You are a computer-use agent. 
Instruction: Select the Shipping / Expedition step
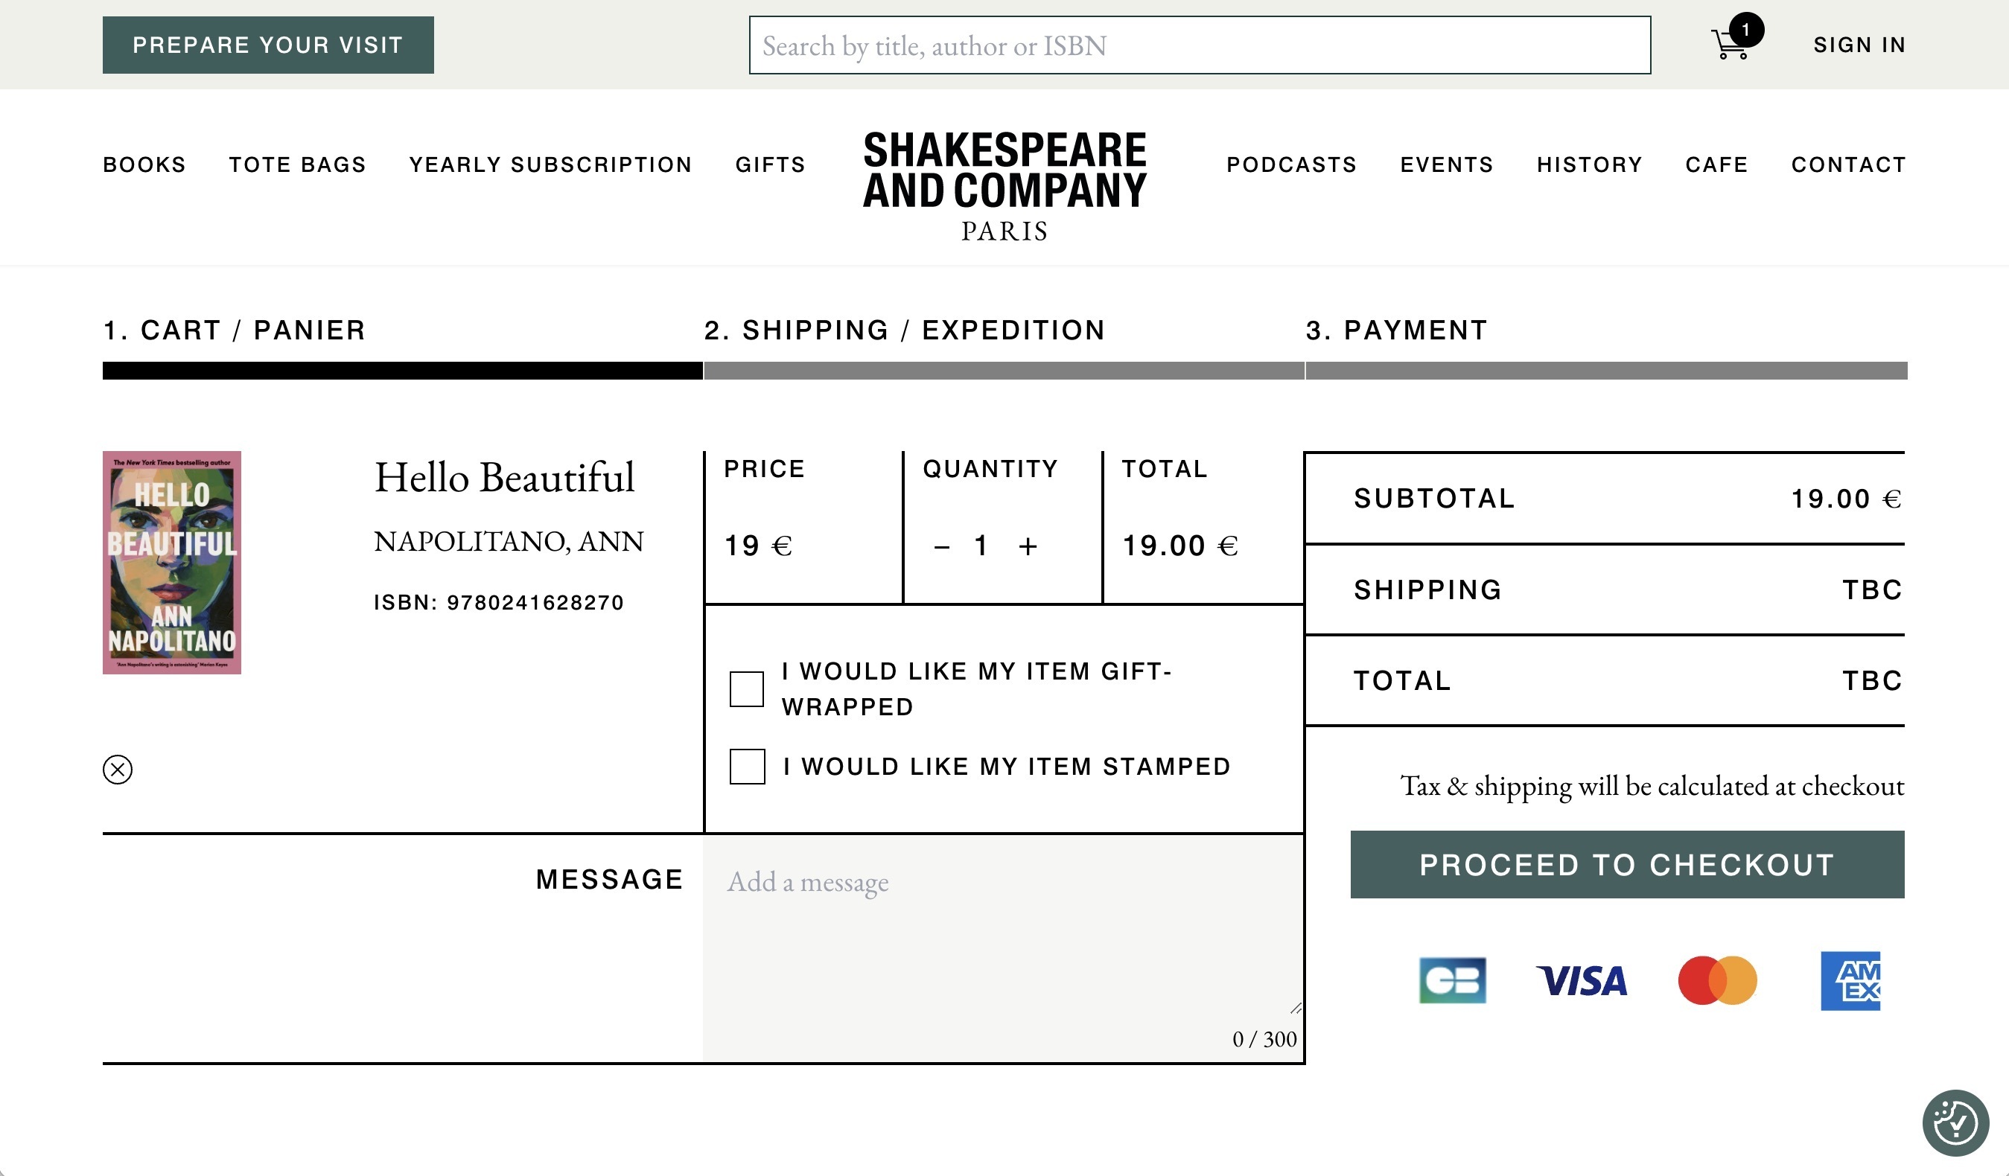tap(904, 330)
